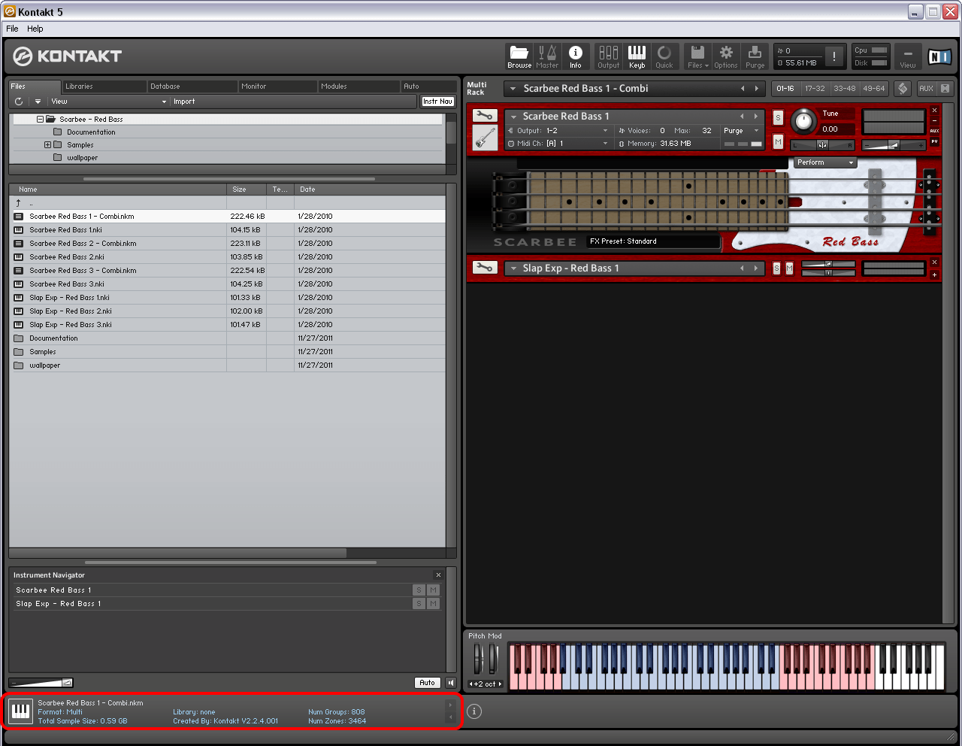Click the View minimize rack icon
Image resolution: width=962 pixels, height=746 pixels.
point(908,56)
